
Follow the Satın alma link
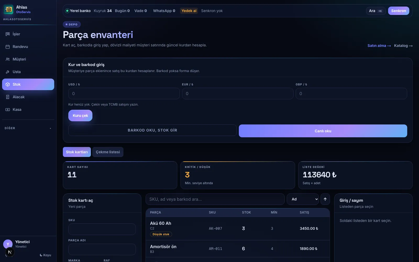click(x=379, y=46)
